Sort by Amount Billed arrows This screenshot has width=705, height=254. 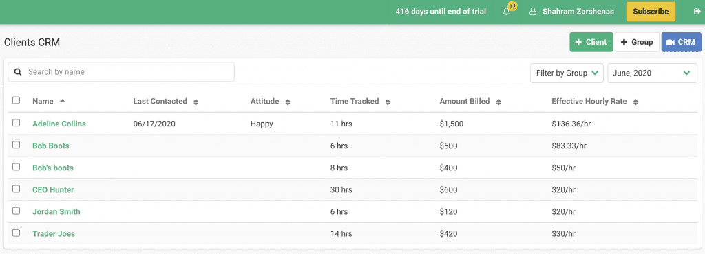point(498,102)
